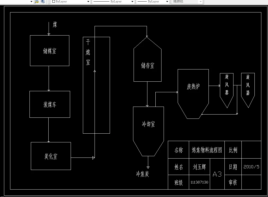The image size is (268, 197).
Task: Select the 冷却室 hopper shape
Action: click(x=148, y=124)
